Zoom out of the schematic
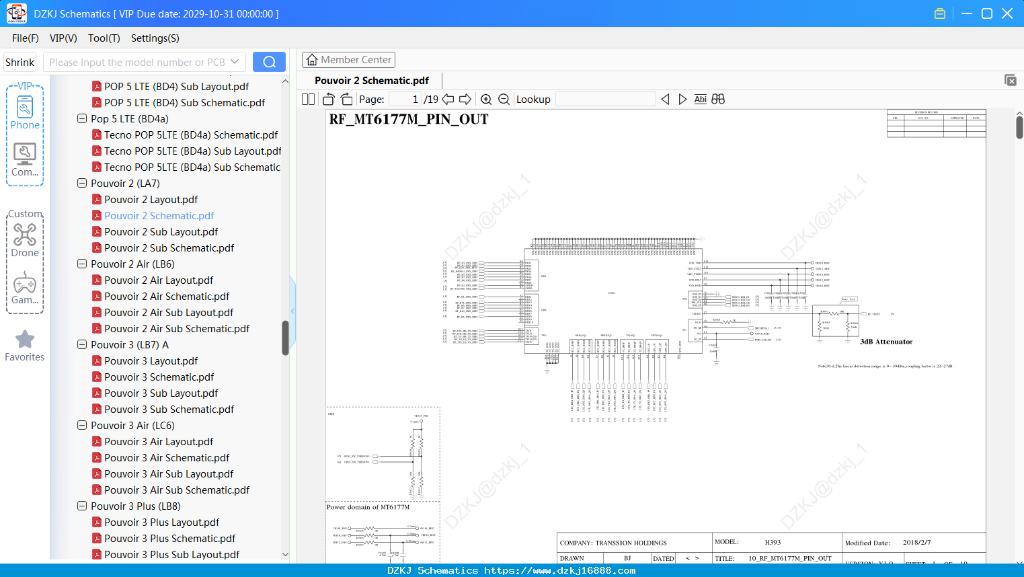 (504, 100)
